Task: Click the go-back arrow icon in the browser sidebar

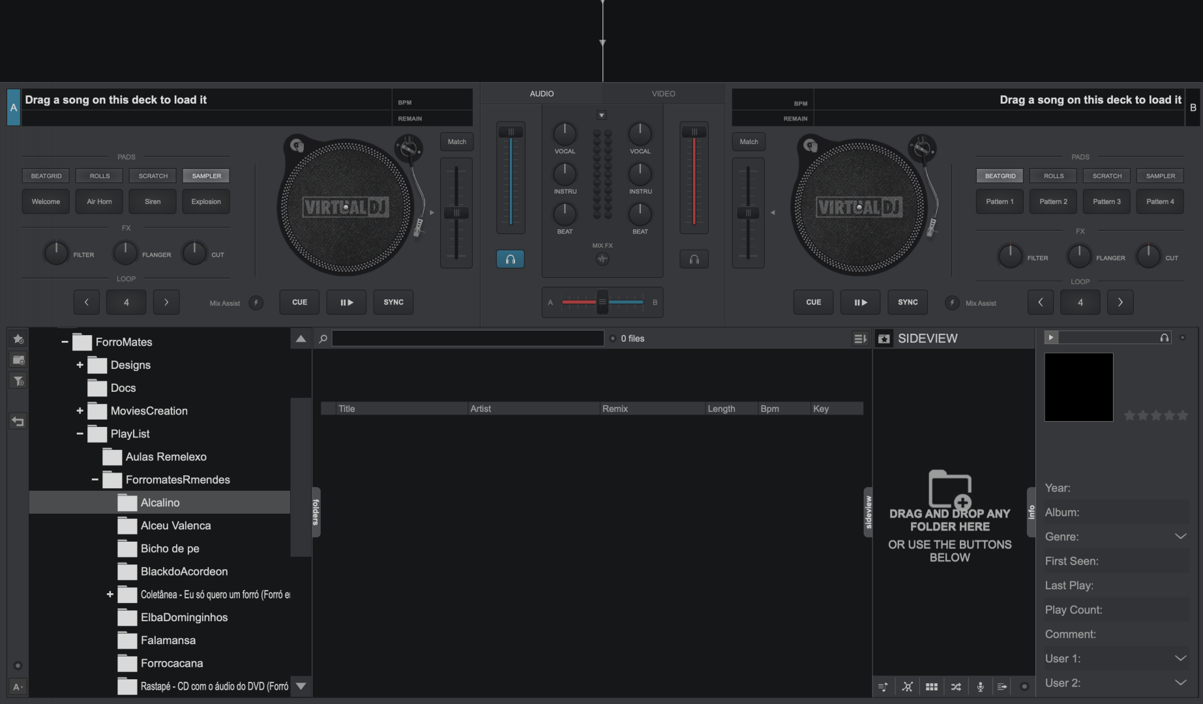Action: coord(18,422)
